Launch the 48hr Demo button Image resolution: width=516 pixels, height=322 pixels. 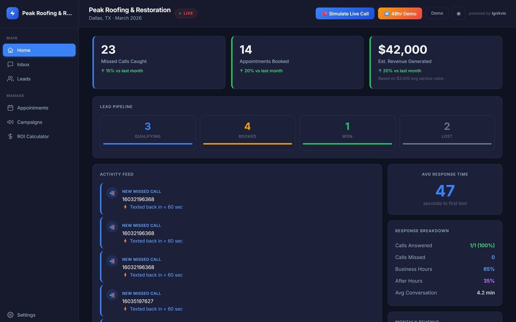click(400, 13)
